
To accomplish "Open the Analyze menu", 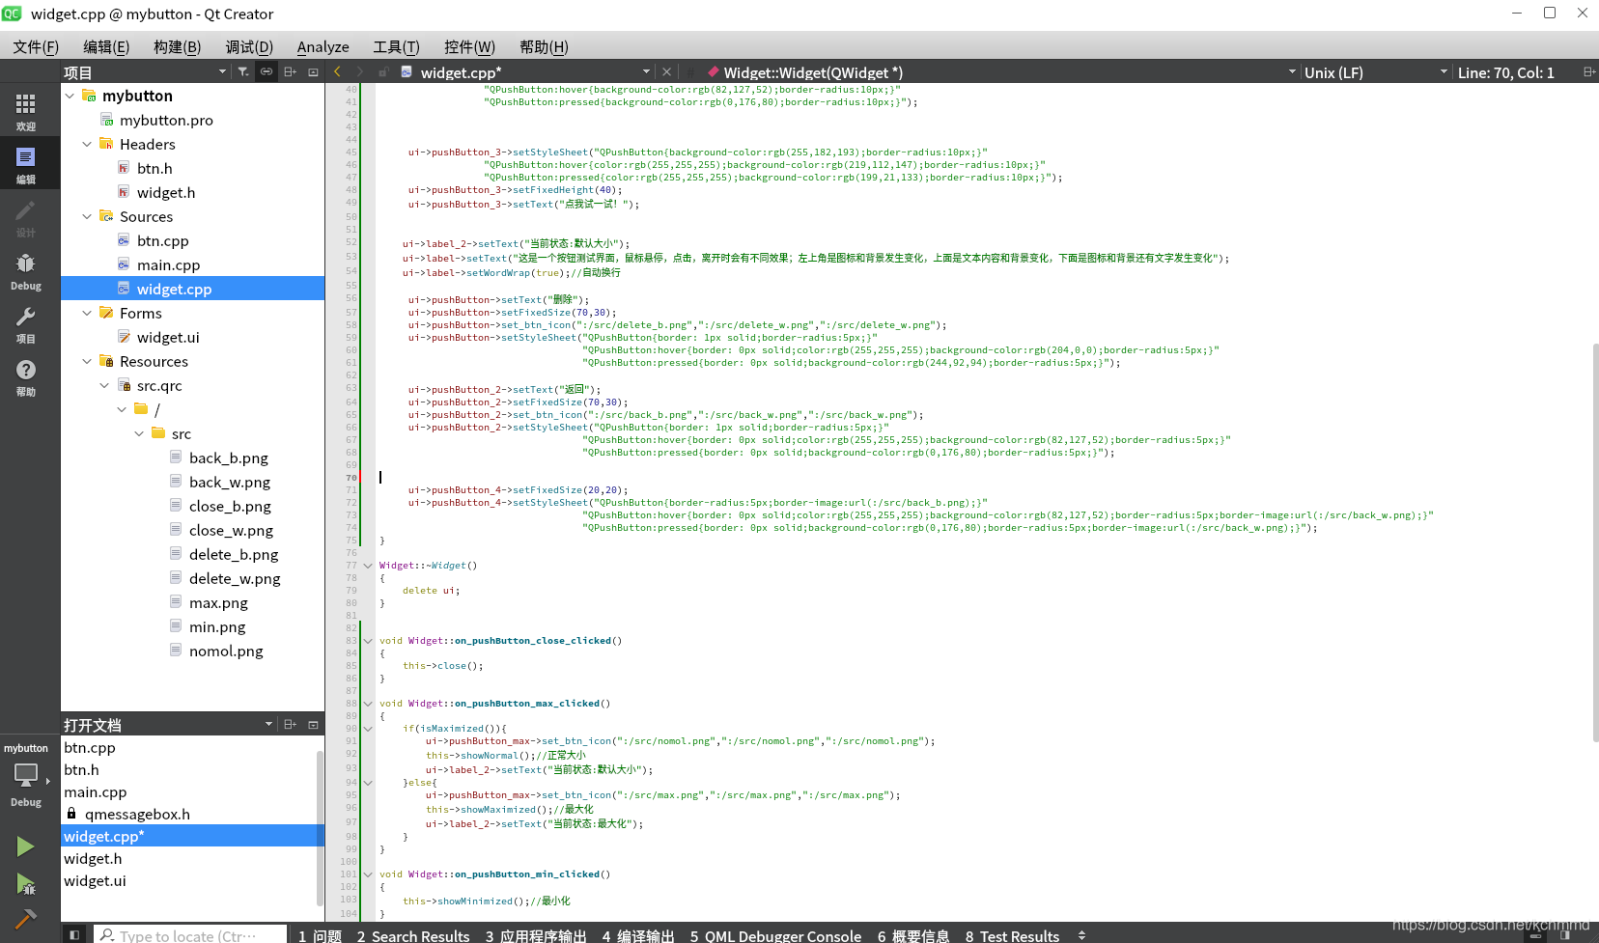I will click(x=323, y=46).
